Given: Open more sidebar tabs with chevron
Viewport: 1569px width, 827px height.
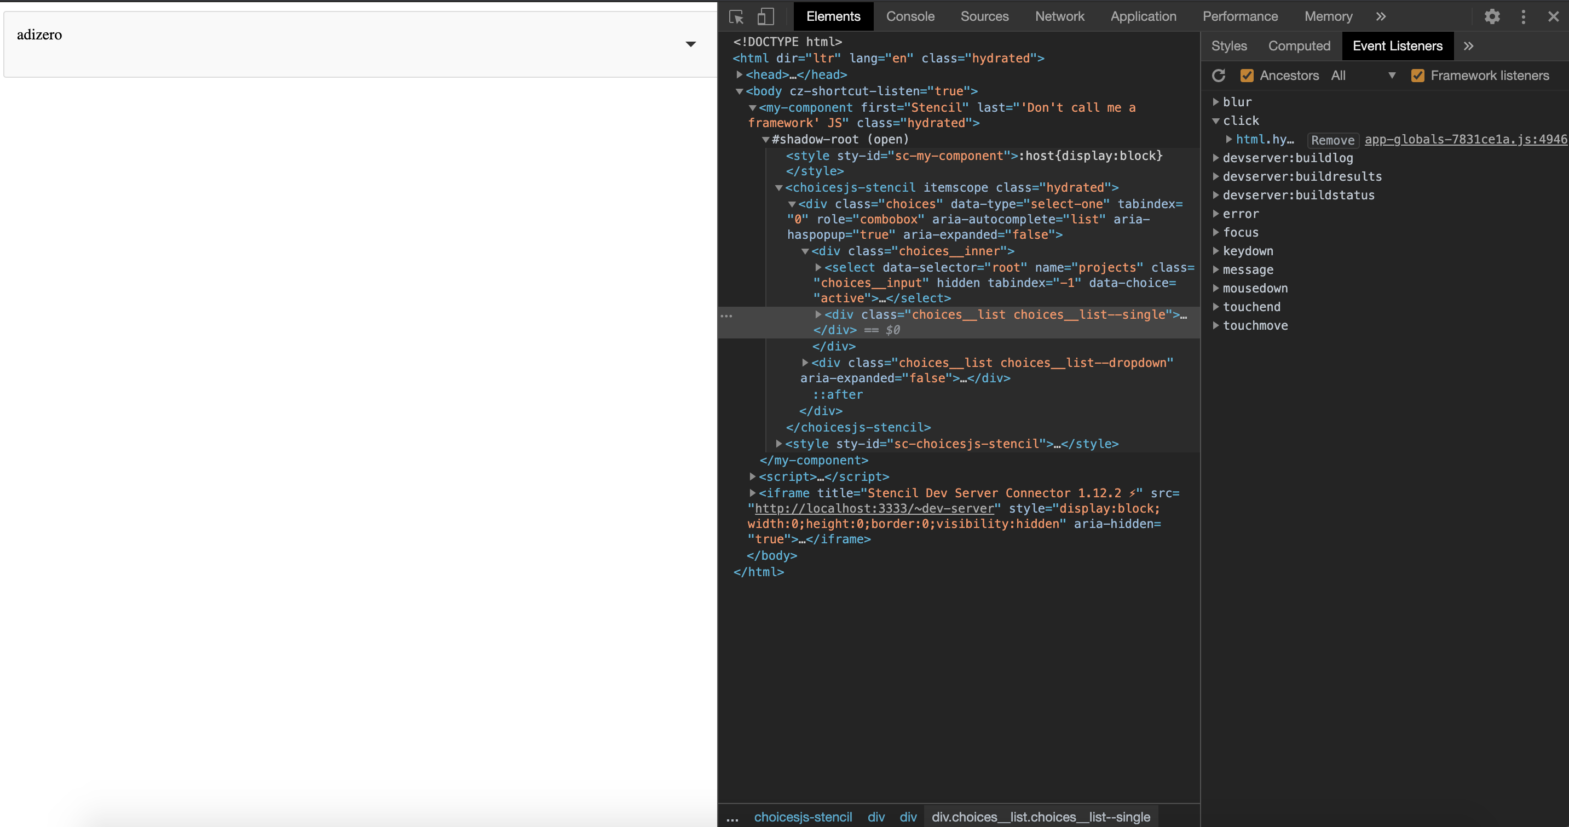Looking at the screenshot, I should tap(1469, 45).
